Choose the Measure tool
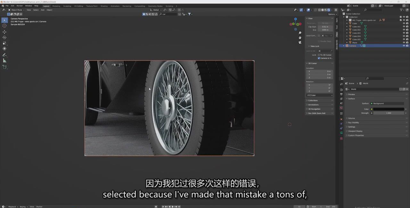Viewport: 410px width, 208px height. tap(4, 60)
